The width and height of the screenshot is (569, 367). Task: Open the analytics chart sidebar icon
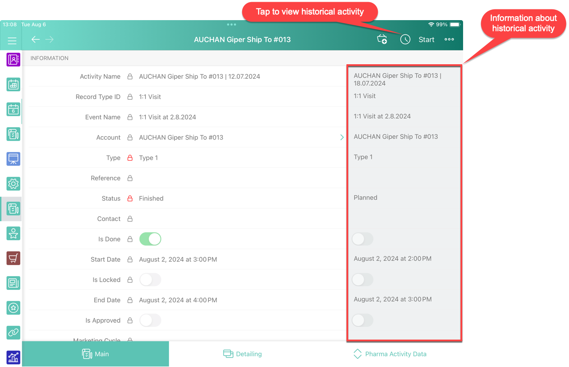point(13,357)
